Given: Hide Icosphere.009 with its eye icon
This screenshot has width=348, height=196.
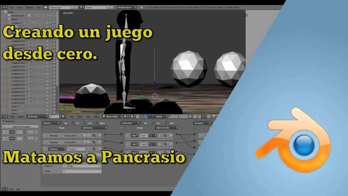Looking at the screenshot, I should (x=47, y=63).
